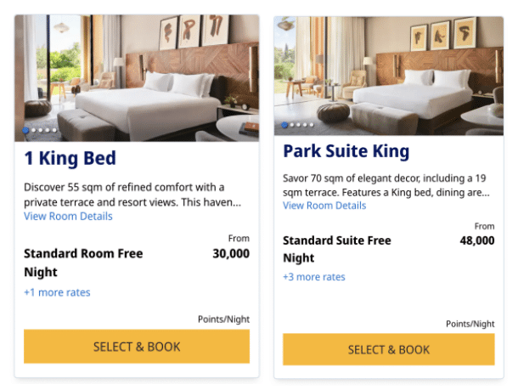Go to second photo dot for 1 King Bed
Image resolution: width=518 pixels, height=390 pixels.
click(34, 130)
